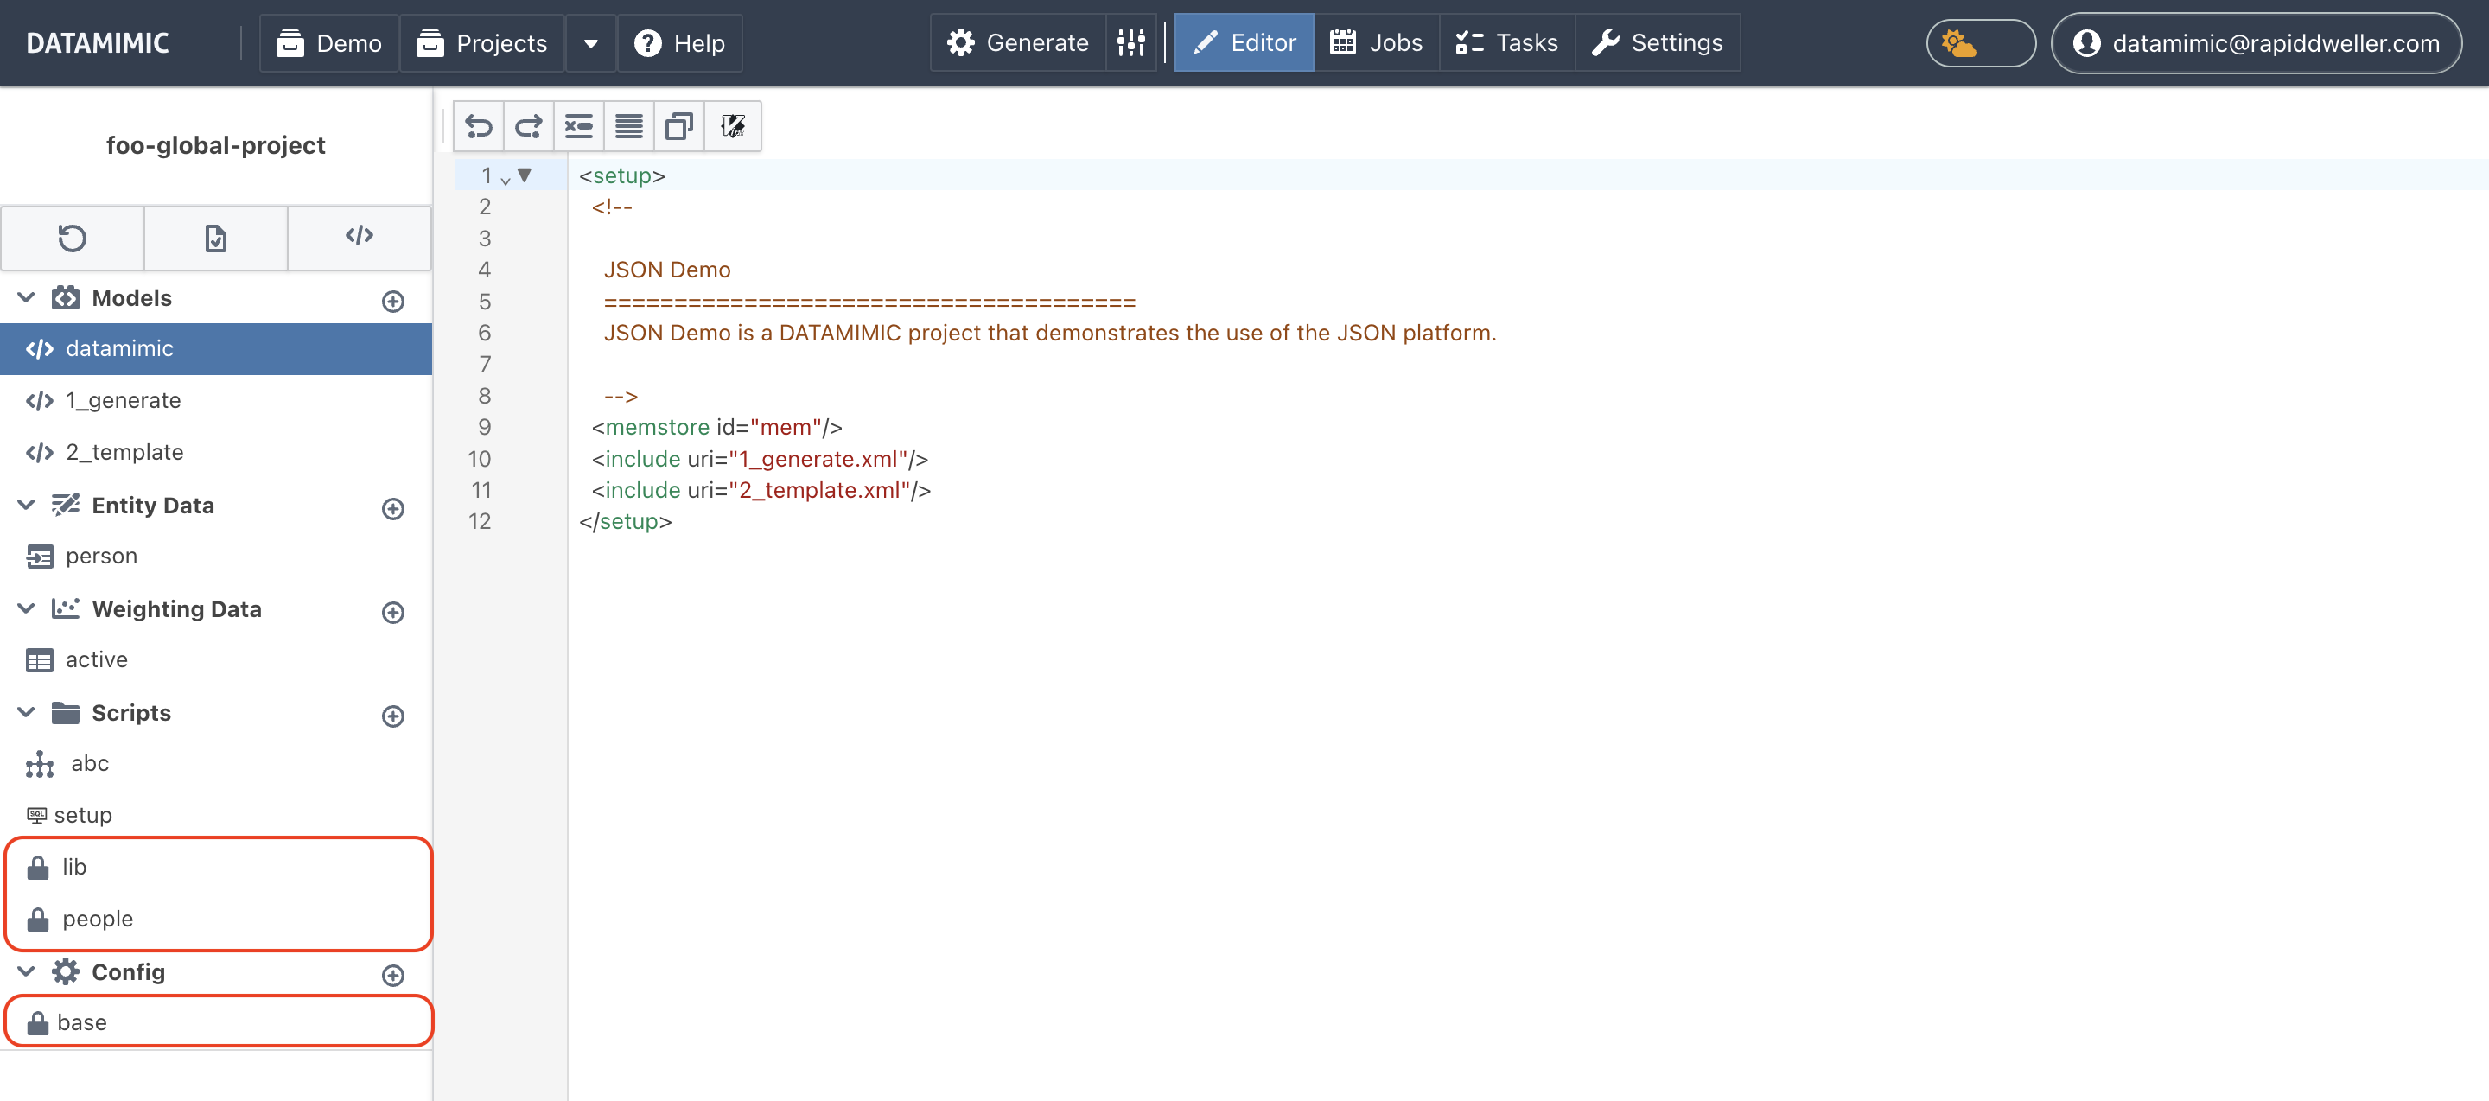Viewport: 2489px width, 1101px height.
Task: Click the edit/highlight pen icon in editor toolbar
Action: (x=732, y=126)
